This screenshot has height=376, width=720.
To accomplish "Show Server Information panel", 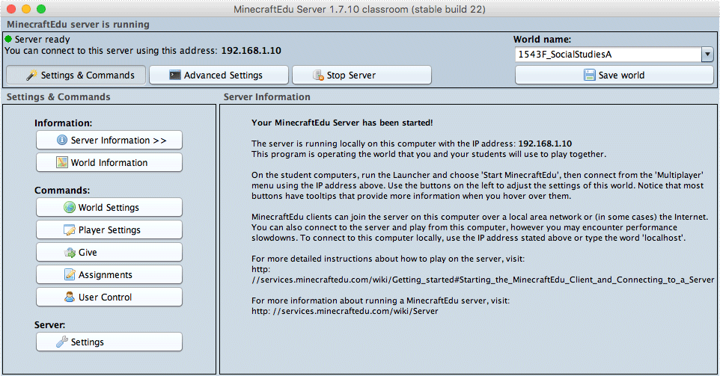I will [109, 141].
